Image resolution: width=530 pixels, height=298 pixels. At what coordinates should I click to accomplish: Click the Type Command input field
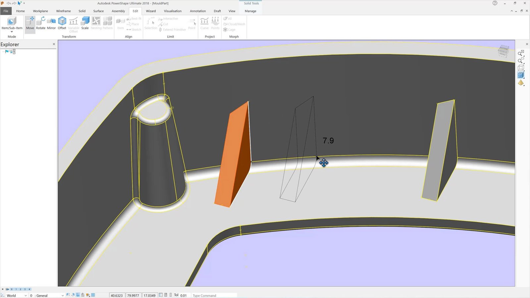[x=214, y=295]
